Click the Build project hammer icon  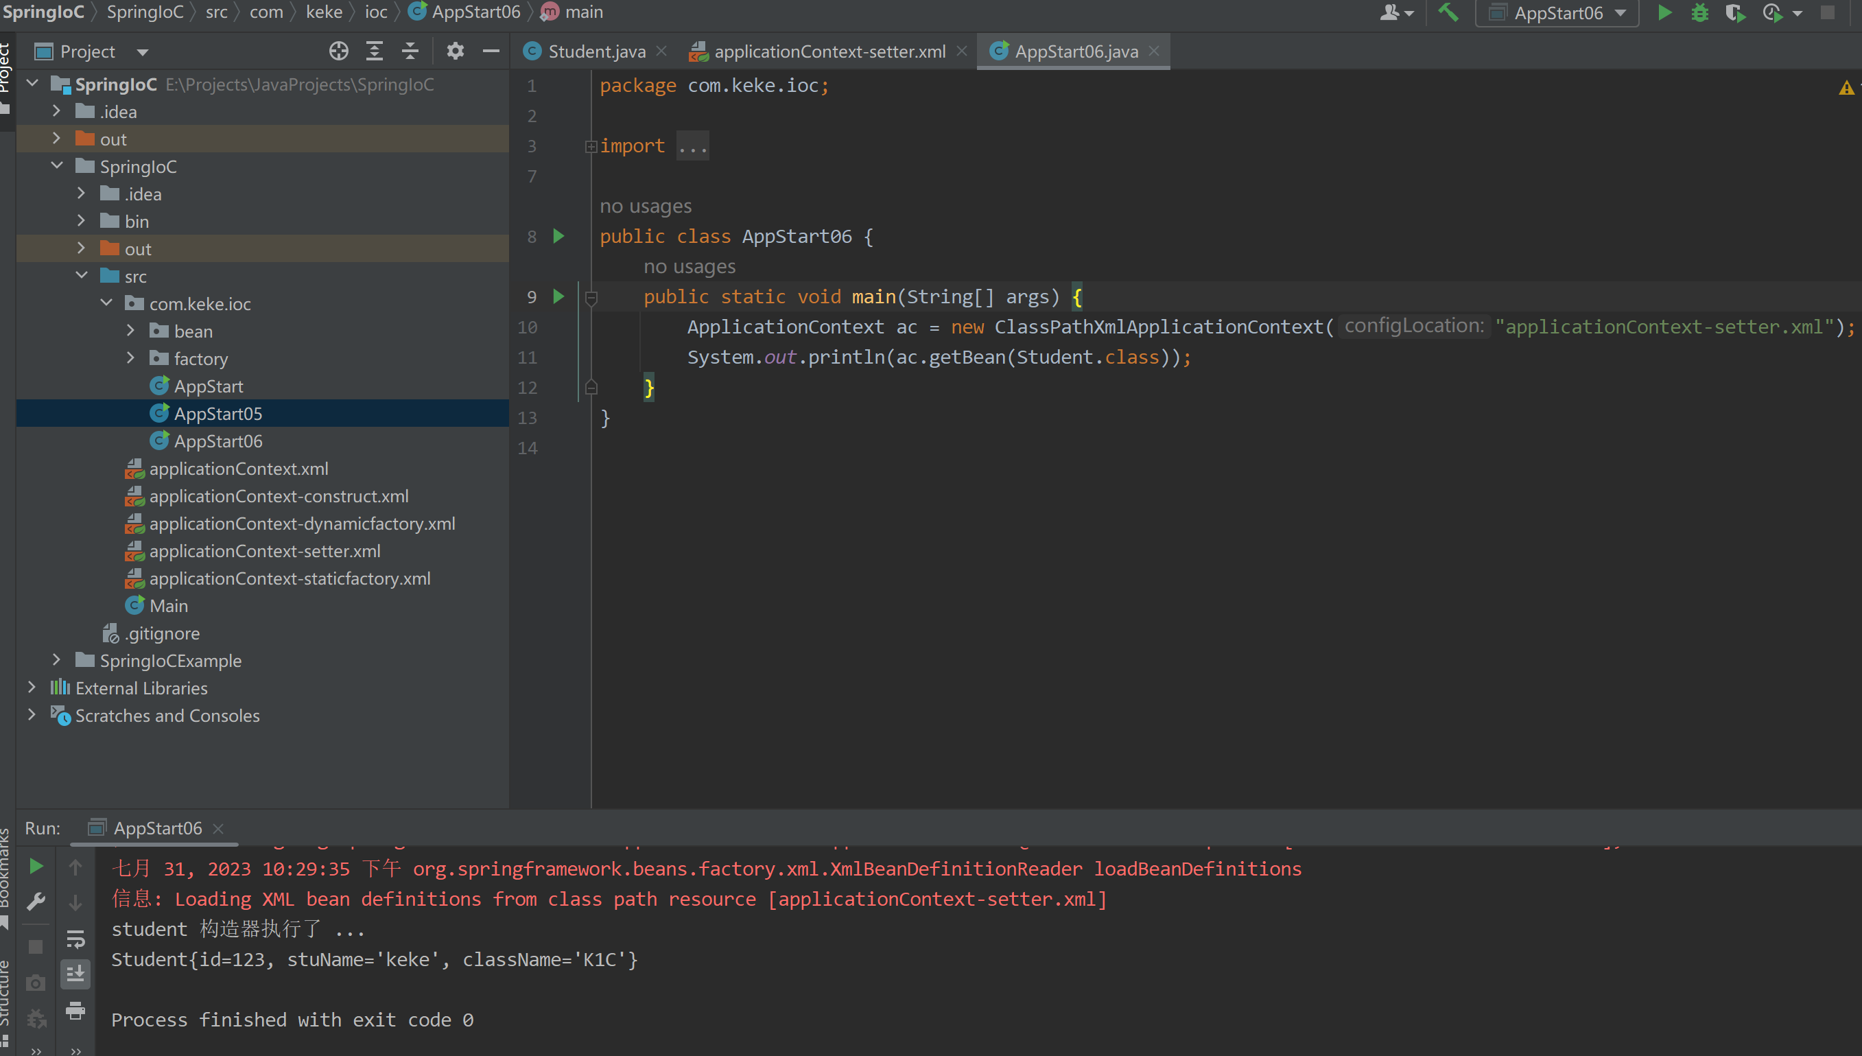click(x=1448, y=12)
